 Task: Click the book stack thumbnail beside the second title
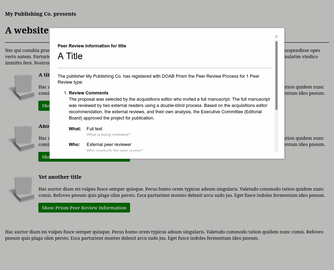tap(21, 138)
